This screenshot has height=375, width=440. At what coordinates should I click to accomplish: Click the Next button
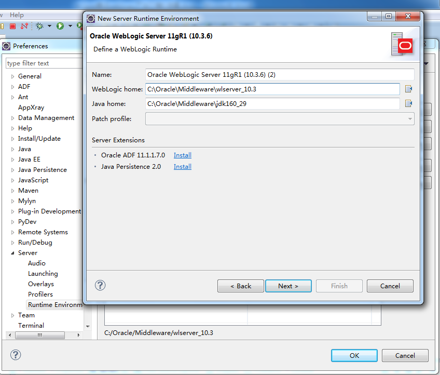pyautogui.click(x=288, y=286)
